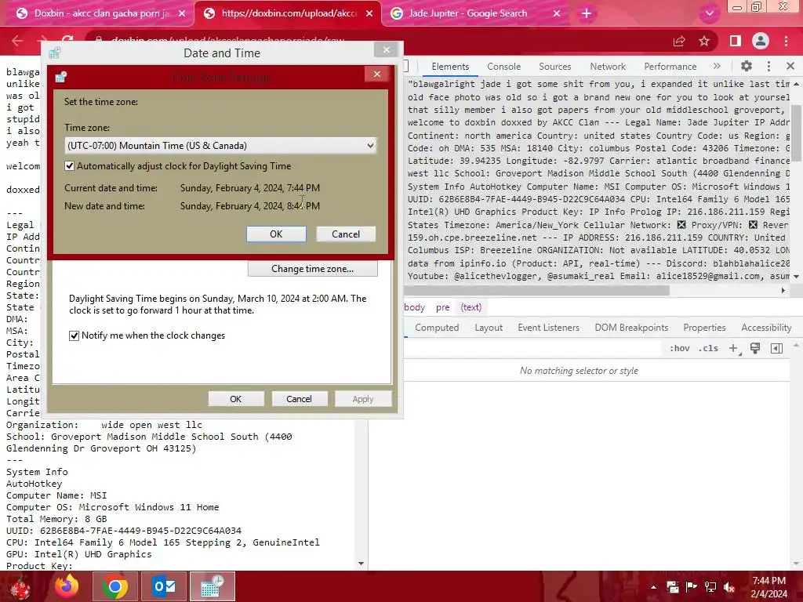Add new style rule with plus icon
Image resolution: width=803 pixels, height=602 pixels.
coord(733,348)
